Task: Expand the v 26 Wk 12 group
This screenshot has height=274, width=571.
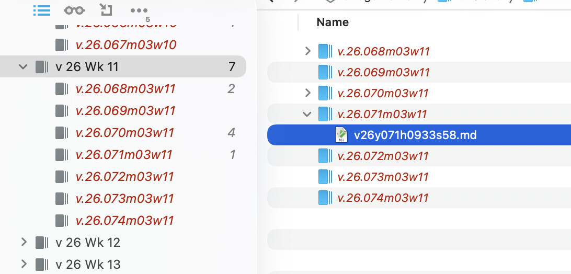Action: [23, 242]
